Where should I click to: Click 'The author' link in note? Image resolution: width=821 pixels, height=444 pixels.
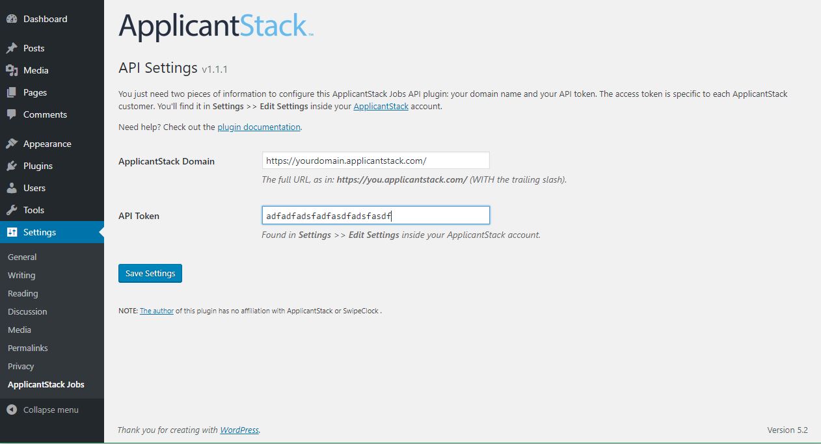point(157,311)
